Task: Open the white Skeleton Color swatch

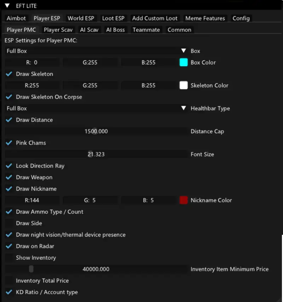Action: pyautogui.click(x=184, y=85)
